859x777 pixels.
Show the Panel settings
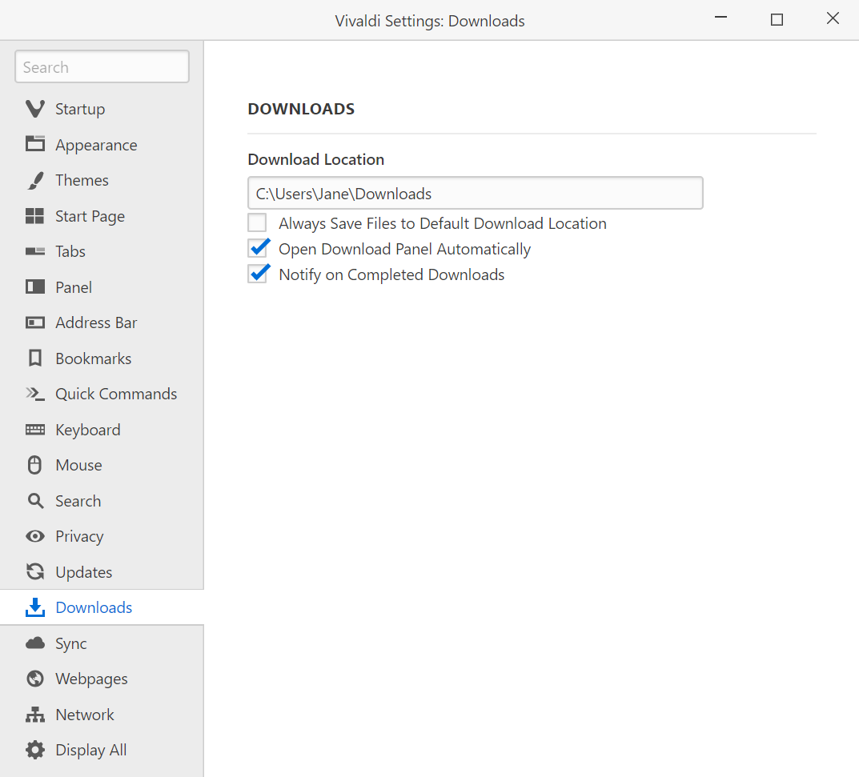click(x=74, y=287)
